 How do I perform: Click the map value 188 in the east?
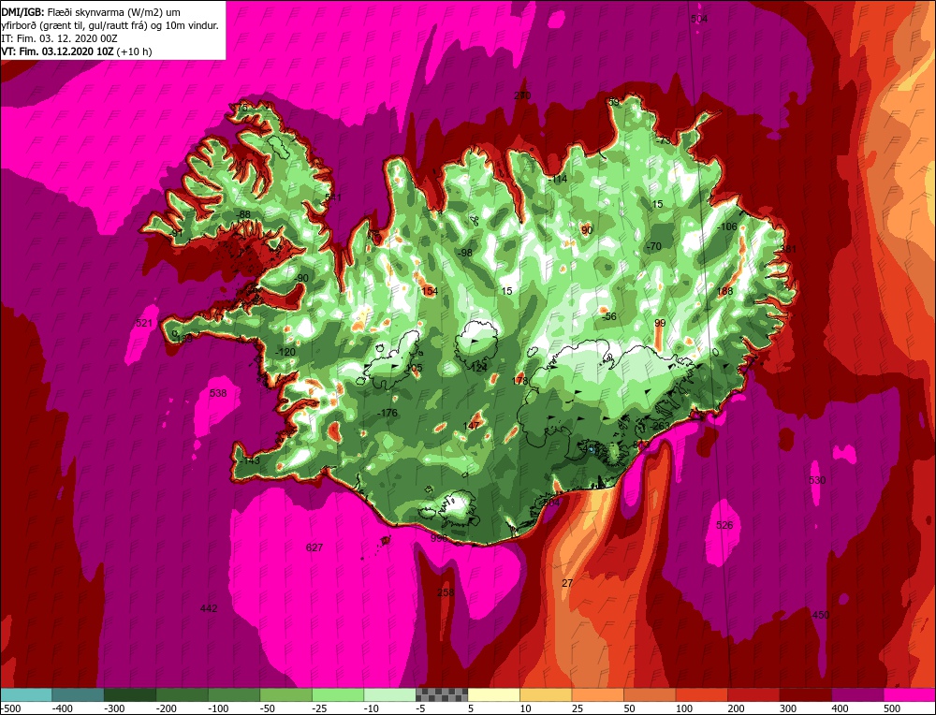tap(724, 291)
